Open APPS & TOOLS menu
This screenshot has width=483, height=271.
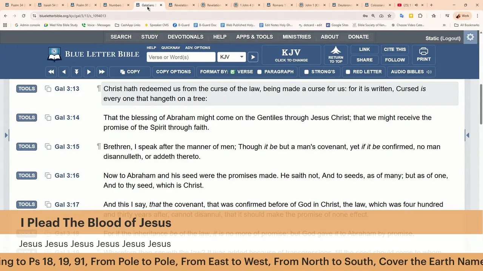point(254,37)
